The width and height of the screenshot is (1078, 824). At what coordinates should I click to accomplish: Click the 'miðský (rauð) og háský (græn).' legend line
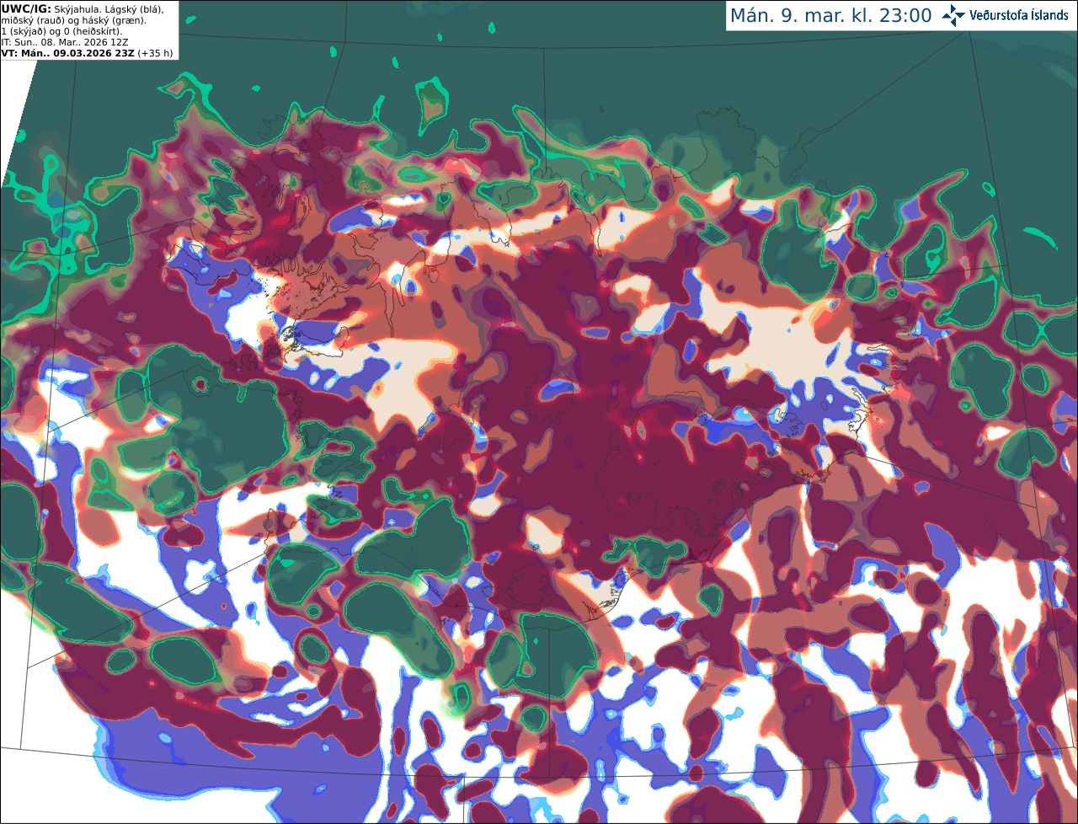tap(74, 20)
